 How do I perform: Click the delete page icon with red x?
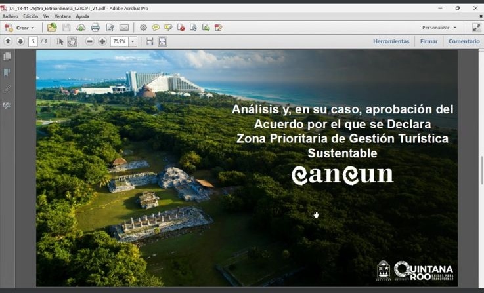pyautogui.click(x=181, y=28)
